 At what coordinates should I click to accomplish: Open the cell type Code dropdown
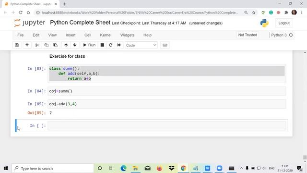point(141,45)
